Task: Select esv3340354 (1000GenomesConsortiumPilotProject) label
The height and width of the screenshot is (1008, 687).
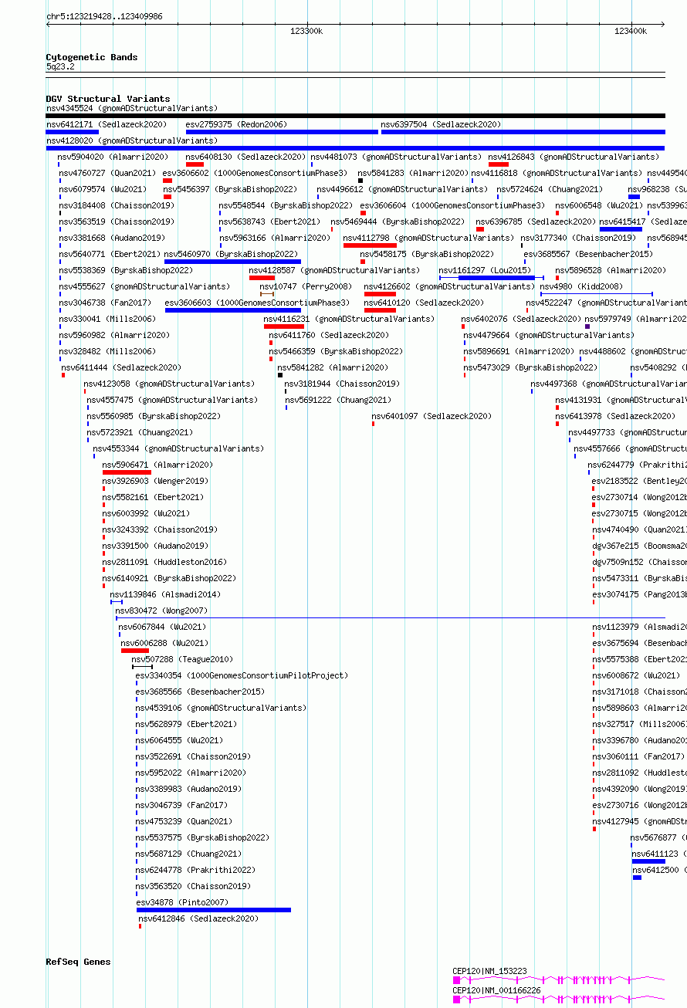Action: [242, 675]
